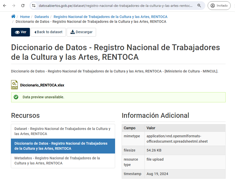Download file with Descargar button

[x=81, y=32]
